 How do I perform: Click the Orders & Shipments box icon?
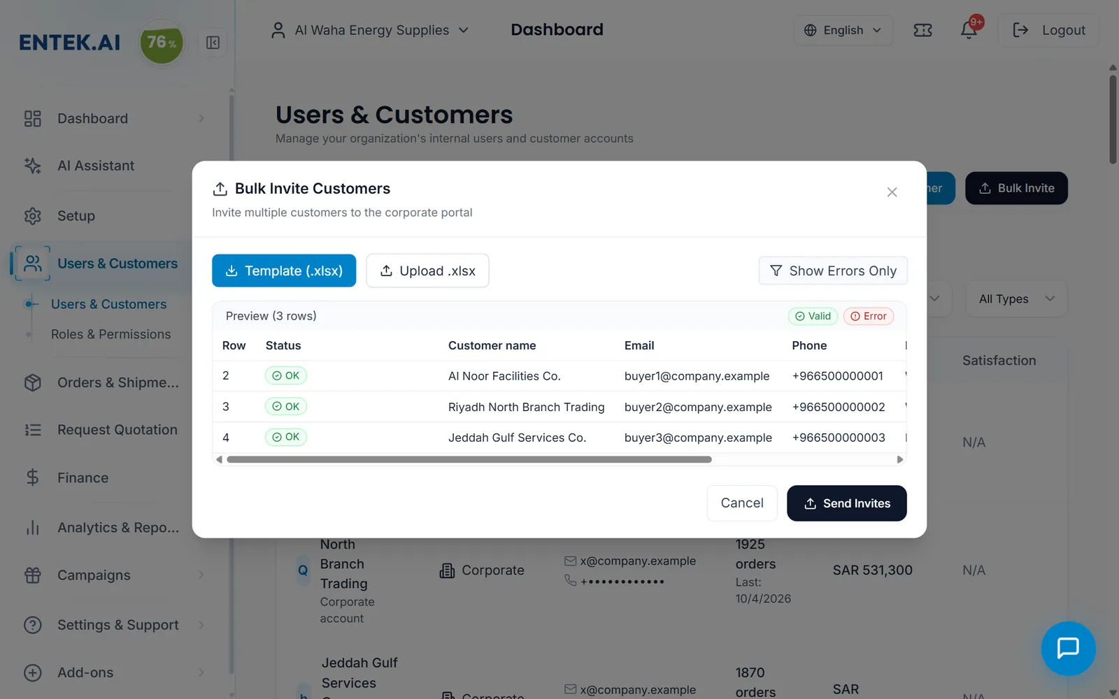click(x=33, y=382)
